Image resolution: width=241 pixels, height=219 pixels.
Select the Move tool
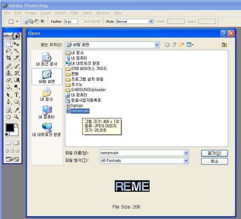(16, 44)
